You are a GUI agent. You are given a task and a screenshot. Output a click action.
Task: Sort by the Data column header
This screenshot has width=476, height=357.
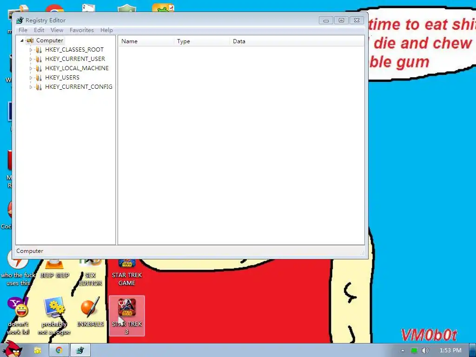(297, 41)
